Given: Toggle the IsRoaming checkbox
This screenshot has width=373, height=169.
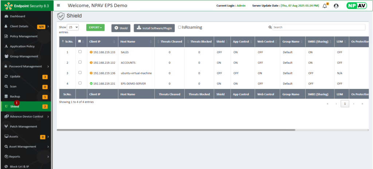Looking at the screenshot, I should click(x=180, y=27).
